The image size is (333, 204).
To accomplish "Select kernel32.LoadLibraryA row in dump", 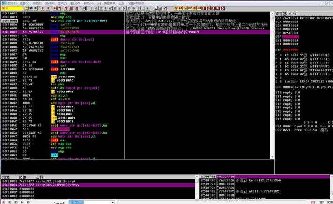I will point(98,181).
